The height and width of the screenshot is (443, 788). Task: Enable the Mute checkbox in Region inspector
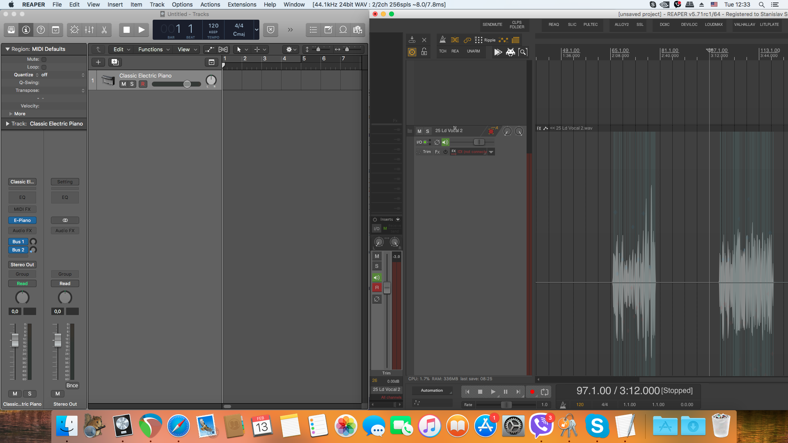click(44, 59)
